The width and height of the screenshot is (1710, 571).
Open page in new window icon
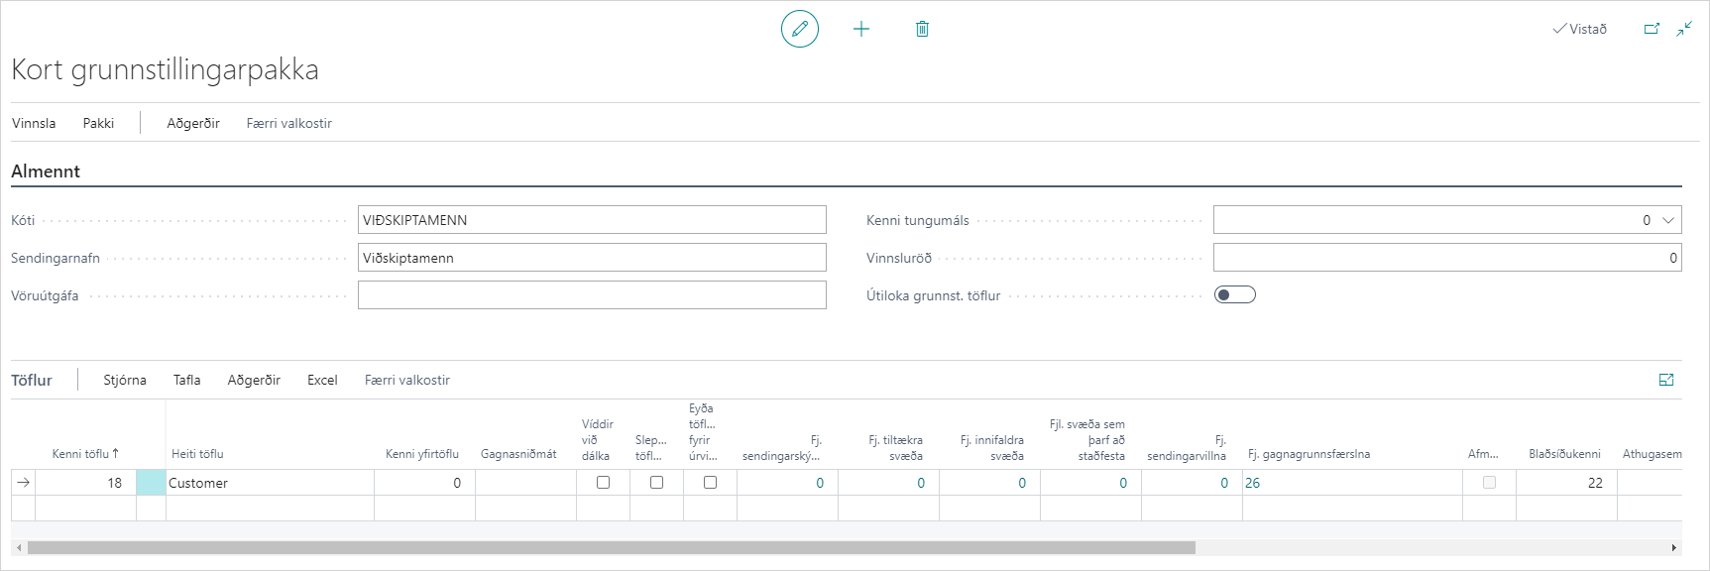point(1652,29)
